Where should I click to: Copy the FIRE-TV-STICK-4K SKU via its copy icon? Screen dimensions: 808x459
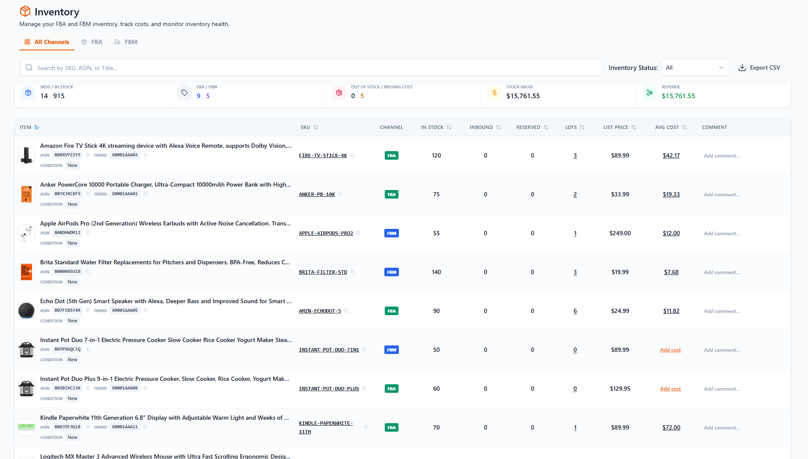click(353, 155)
